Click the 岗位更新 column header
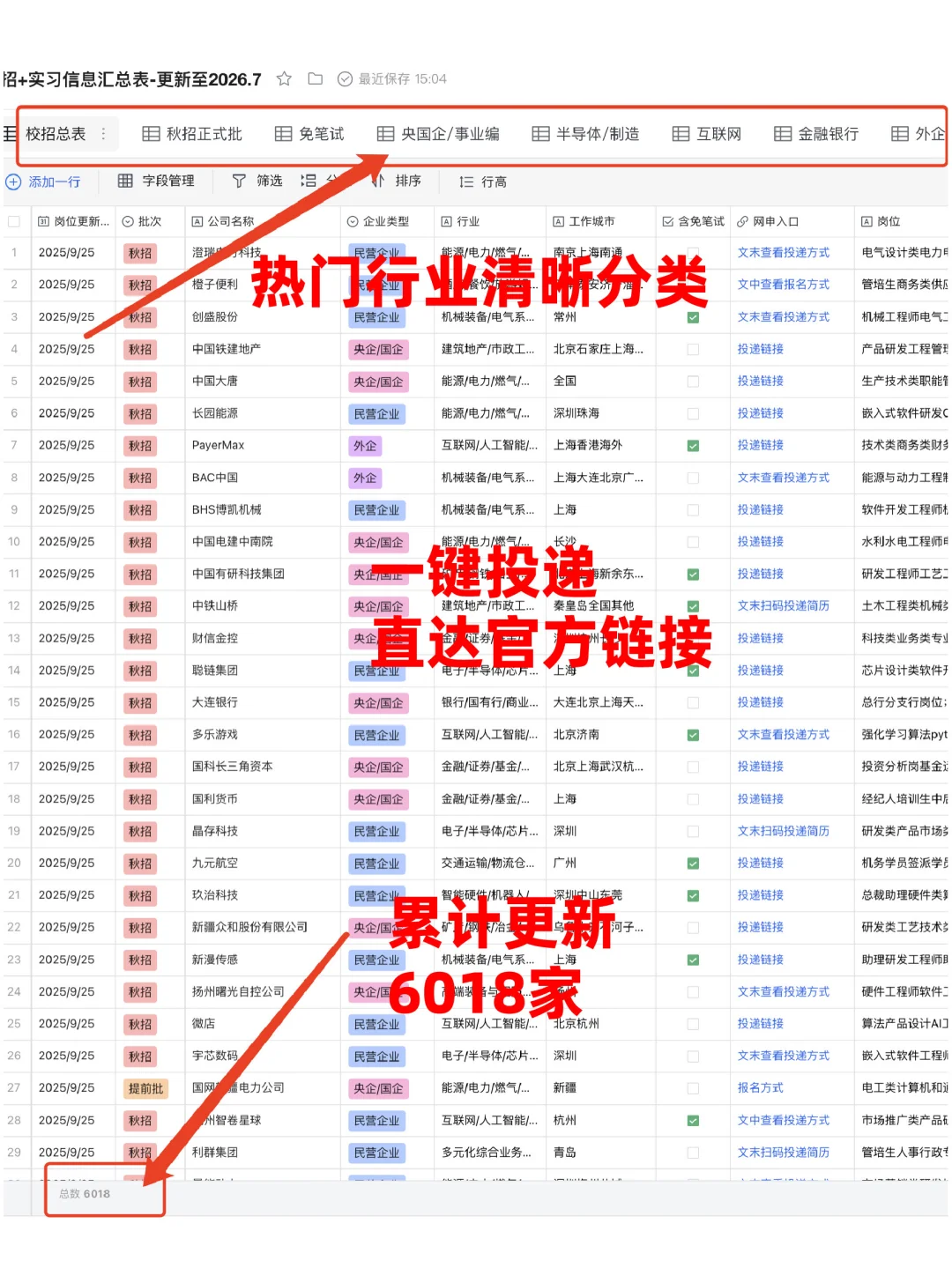 click(73, 221)
